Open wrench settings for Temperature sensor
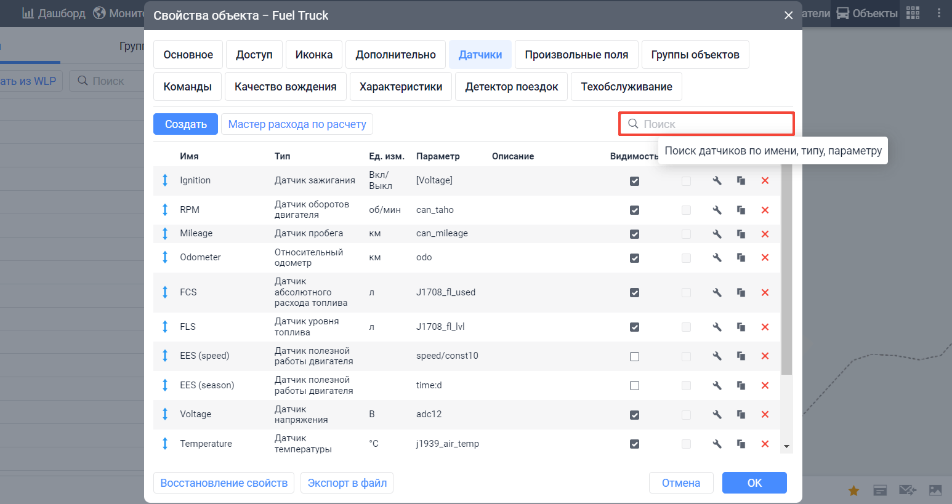The width and height of the screenshot is (952, 504). coord(717,443)
